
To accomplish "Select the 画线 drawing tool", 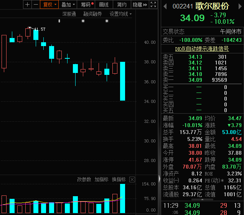I will pos(104,5).
